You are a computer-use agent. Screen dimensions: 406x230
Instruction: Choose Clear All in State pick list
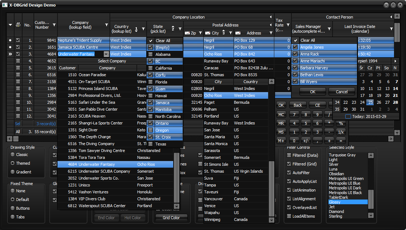pyautogui.click(x=163, y=41)
